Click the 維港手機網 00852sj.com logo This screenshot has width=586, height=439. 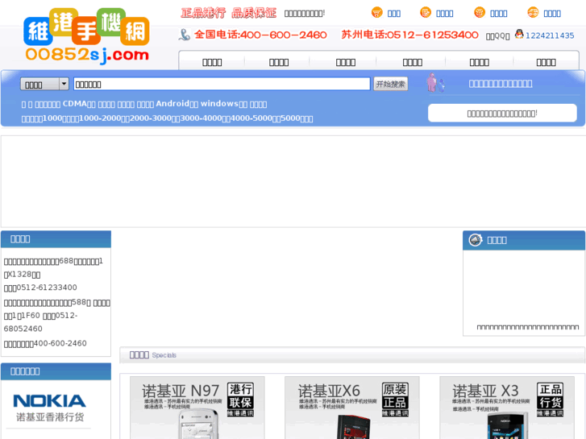tap(87, 36)
